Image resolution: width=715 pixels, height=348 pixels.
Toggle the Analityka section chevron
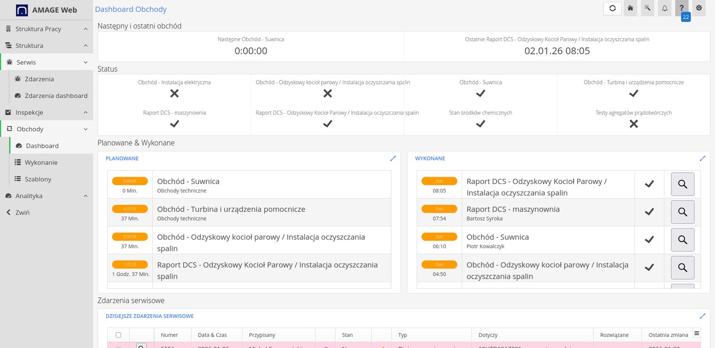85,196
